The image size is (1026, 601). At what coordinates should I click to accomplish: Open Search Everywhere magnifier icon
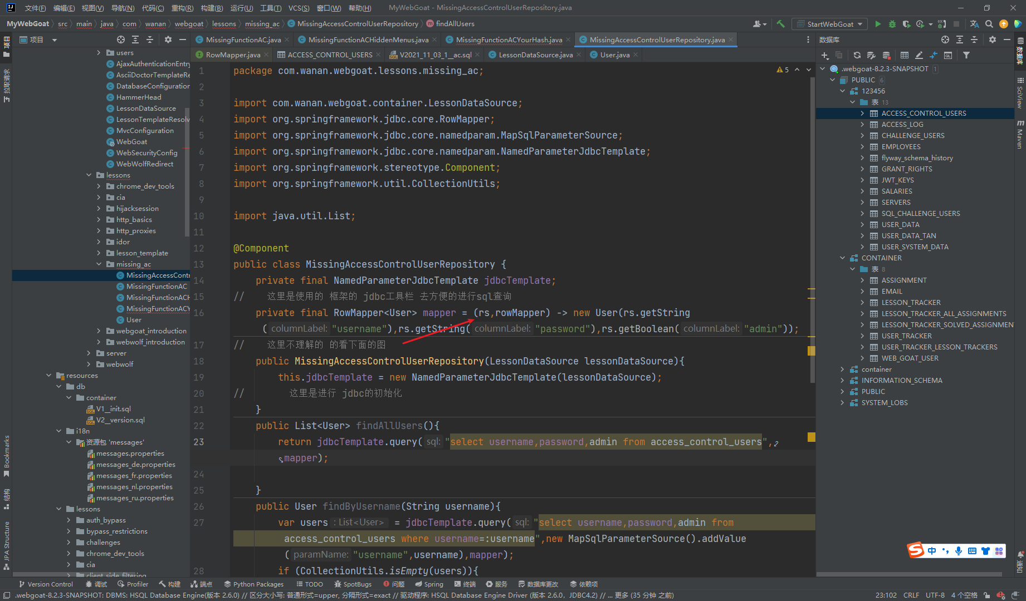(x=989, y=24)
